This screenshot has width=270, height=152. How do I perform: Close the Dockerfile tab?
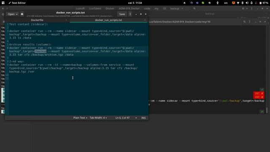click(x=66, y=20)
